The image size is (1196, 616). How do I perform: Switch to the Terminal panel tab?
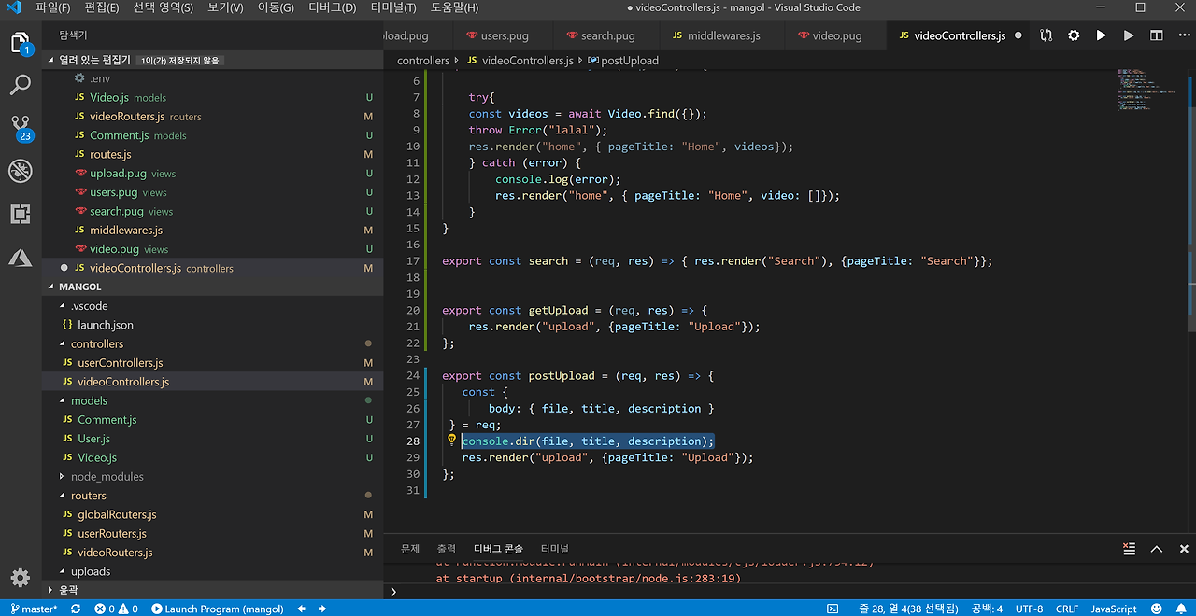pos(554,549)
